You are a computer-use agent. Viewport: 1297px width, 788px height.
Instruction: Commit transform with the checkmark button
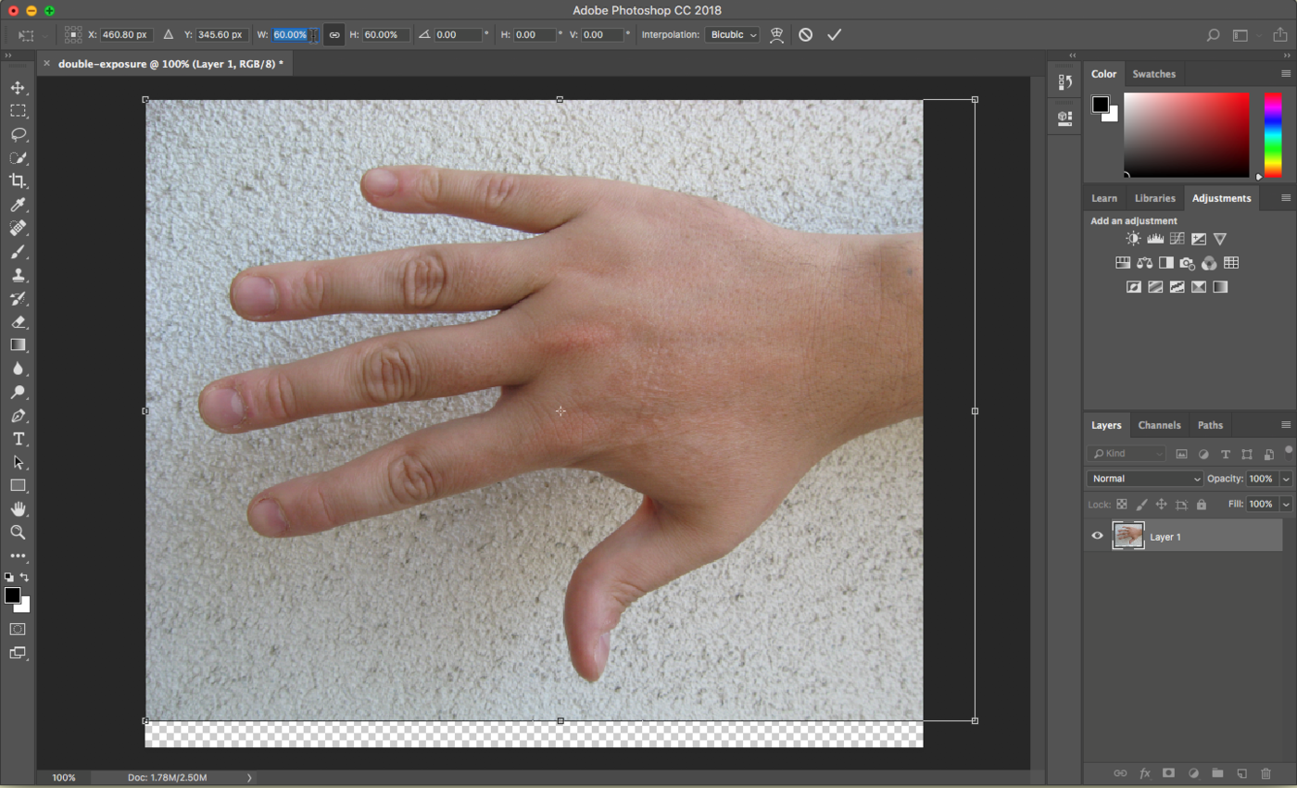click(x=834, y=34)
